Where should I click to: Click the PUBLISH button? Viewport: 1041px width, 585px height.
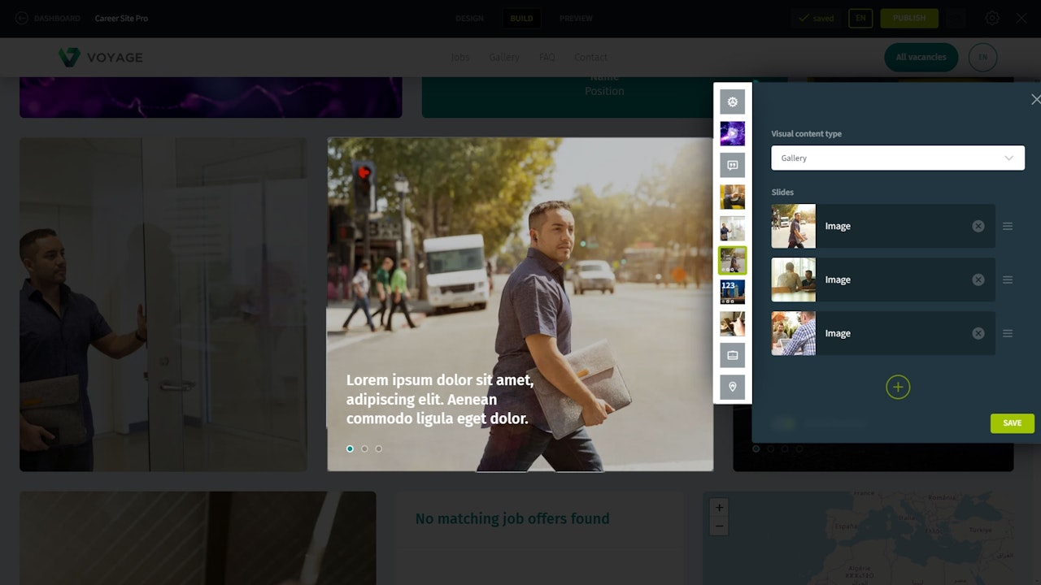tap(909, 18)
